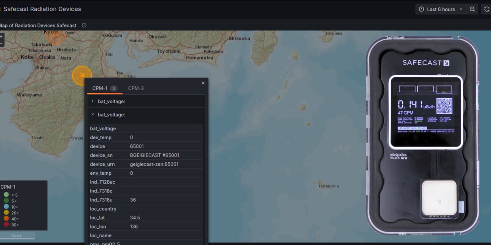
Task: Click the '80+' legend color dot
Action: coord(6,225)
